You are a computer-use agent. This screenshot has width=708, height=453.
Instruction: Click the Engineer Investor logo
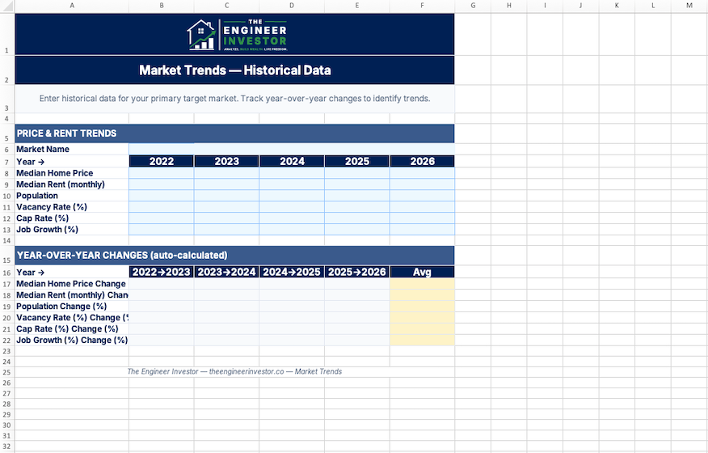[237, 35]
